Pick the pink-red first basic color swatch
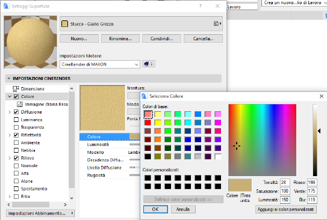 pyautogui.click(x=148, y=114)
